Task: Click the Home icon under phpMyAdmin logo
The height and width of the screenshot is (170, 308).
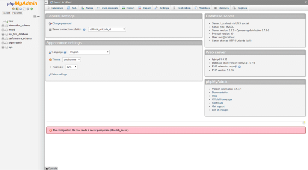Action: [x=13, y=9]
